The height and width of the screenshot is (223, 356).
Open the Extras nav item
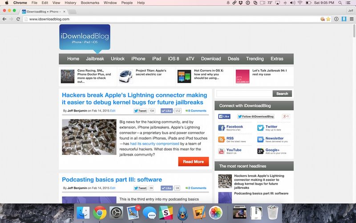pos(277,59)
